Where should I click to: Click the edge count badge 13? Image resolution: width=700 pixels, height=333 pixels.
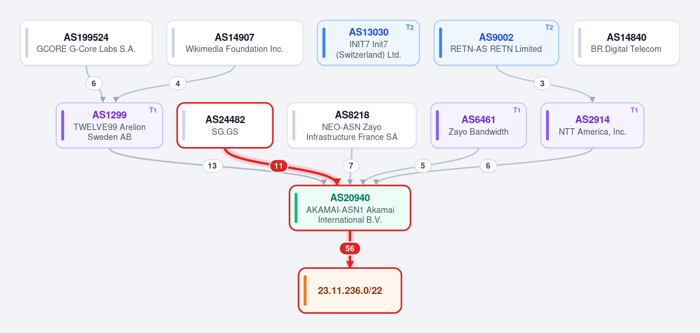pos(212,166)
